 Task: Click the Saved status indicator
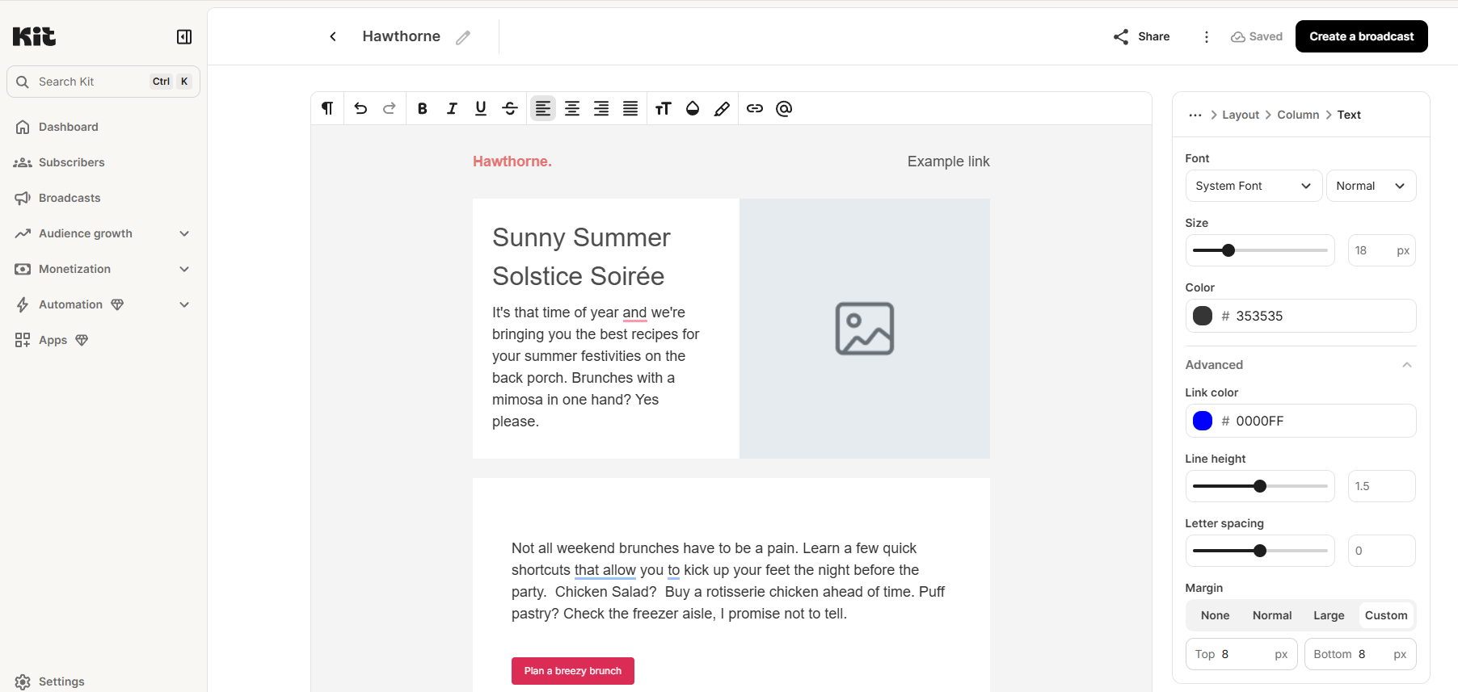point(1257,36)
